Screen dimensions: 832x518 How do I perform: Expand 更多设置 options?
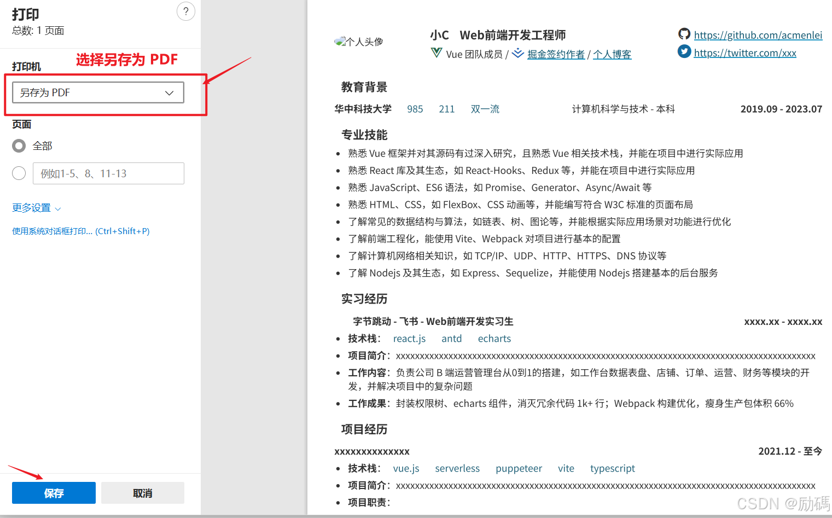click(x=37, y=208)
